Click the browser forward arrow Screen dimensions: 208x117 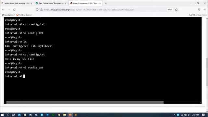tap(9, 10)
